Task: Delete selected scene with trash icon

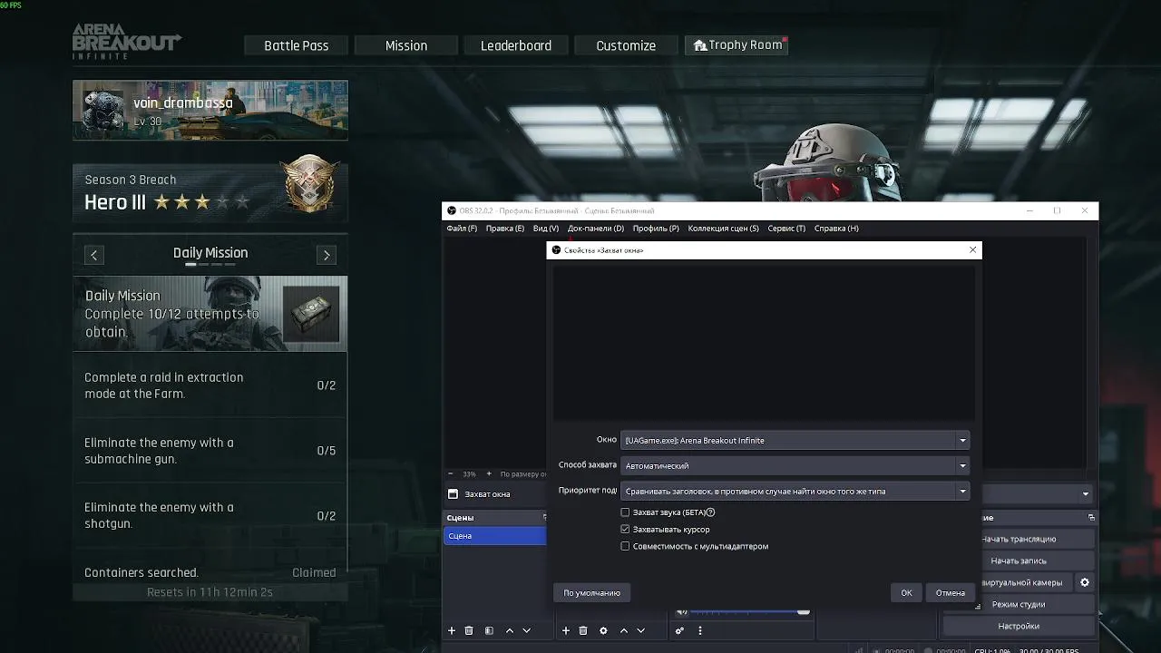Action: coord(469,630)
